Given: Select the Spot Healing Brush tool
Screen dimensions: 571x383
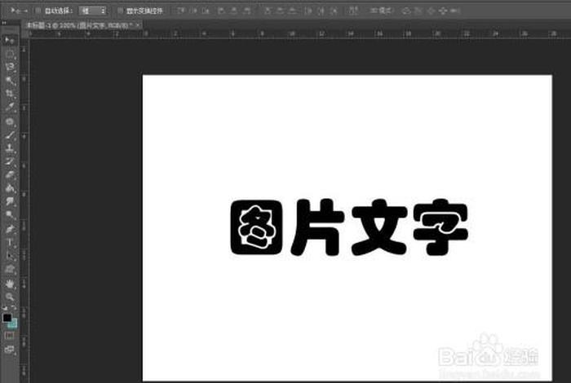Looking at the screenshot, I should tap(10, 121).
